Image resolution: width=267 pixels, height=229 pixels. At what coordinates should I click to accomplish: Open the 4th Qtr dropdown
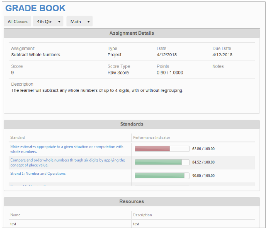pos(48,22)
